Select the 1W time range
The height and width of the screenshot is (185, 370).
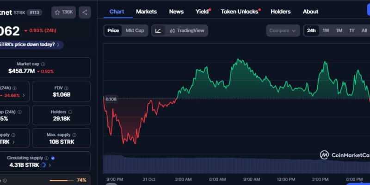326,31
